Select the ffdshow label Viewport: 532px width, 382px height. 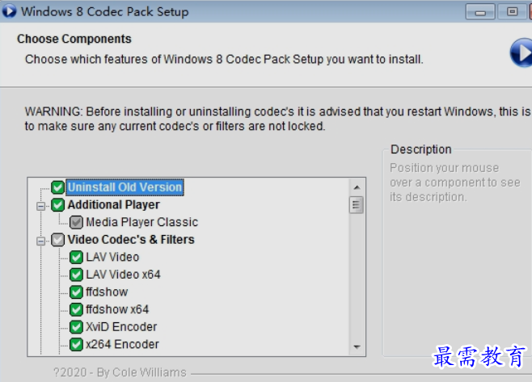107,292
